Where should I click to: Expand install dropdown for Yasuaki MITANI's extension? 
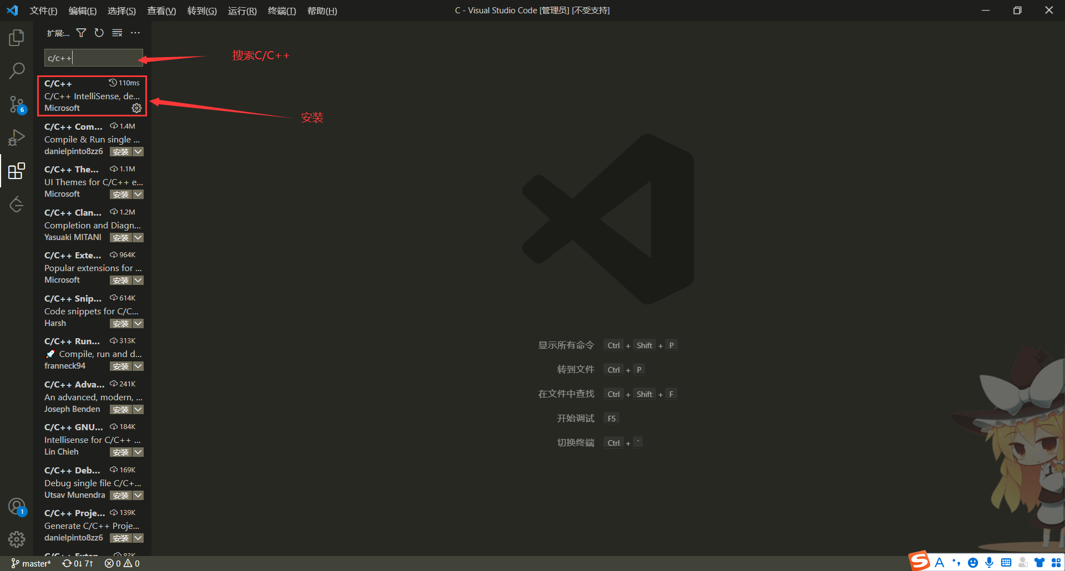(x=138, y=238)
